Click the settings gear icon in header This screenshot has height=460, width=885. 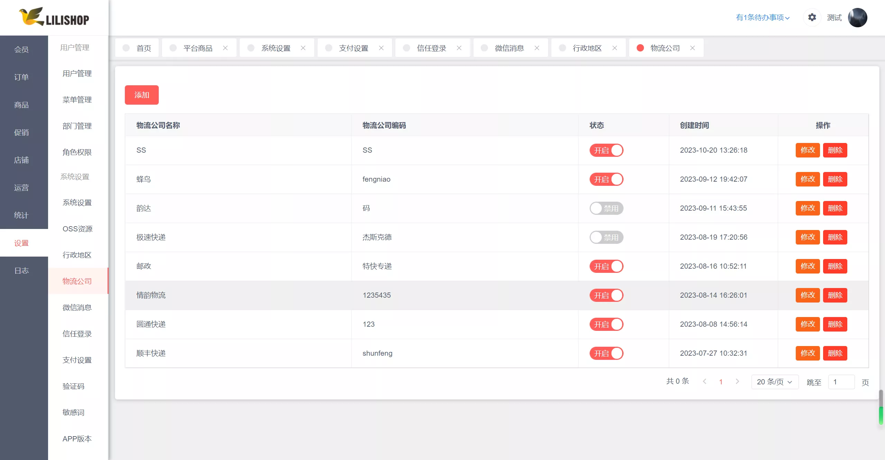812,17
